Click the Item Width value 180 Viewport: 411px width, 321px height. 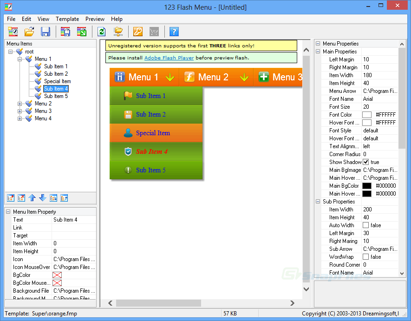coord(379,75)
